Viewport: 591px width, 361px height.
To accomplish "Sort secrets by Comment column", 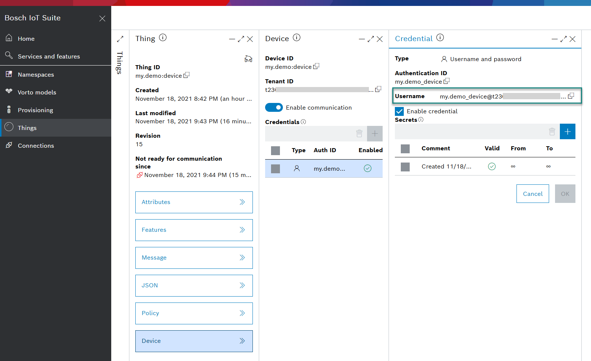I will (436, 148).
